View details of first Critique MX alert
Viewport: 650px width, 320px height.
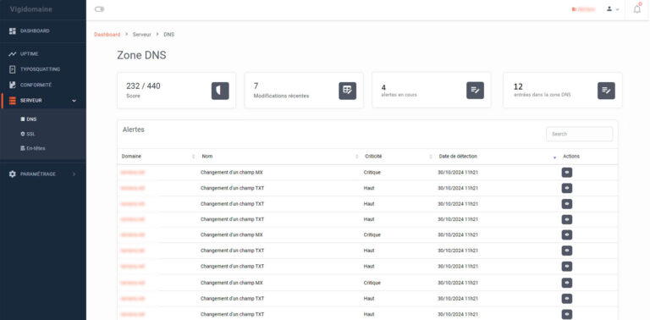pos(567,173)
